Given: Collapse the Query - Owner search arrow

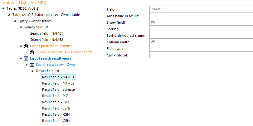Looking at the screenshot, I should (15, 21).
